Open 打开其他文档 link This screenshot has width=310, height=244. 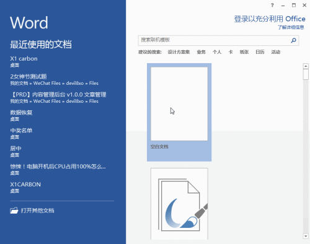[x=37, y=211]
